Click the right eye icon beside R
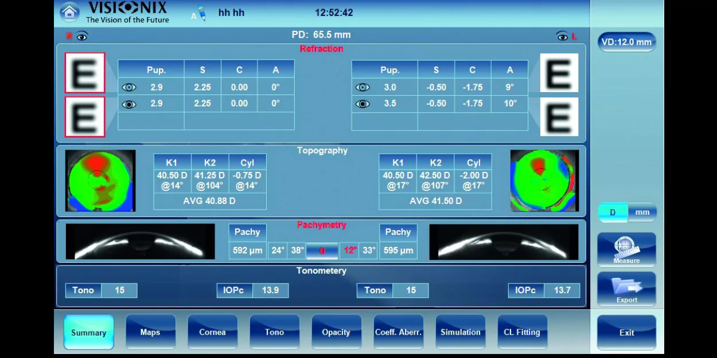 [x=82, y=37]
